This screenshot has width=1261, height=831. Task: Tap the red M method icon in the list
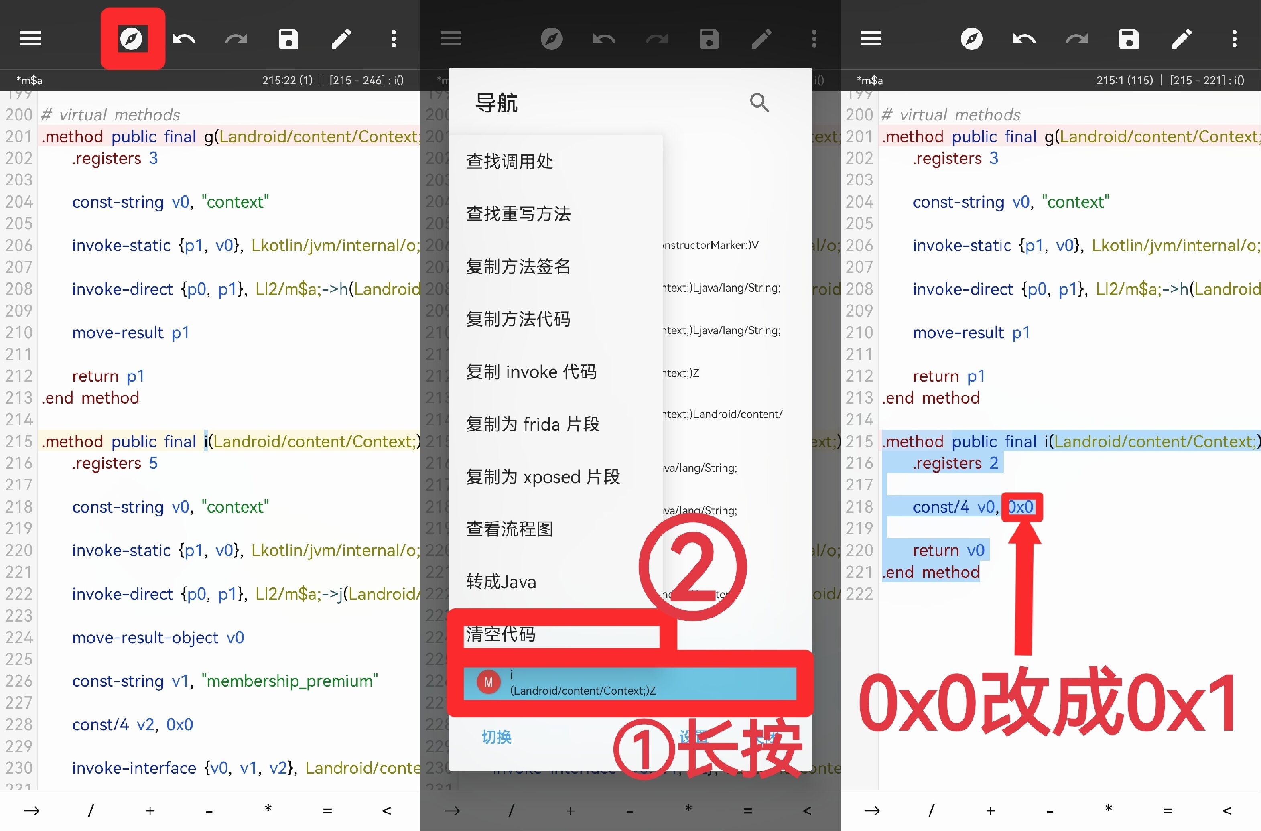(489, 683)
